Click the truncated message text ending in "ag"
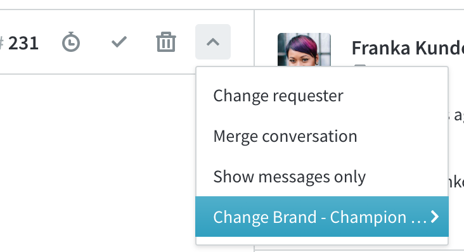This screenshot has height=252, width=464. [x=457, y=115]
